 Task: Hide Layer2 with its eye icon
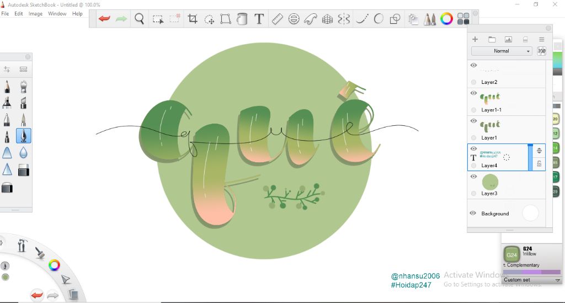click(474, 65)
